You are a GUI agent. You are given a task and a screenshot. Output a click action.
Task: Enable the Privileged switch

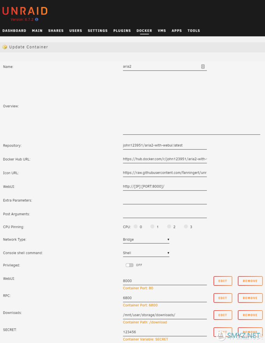(129, 265)
